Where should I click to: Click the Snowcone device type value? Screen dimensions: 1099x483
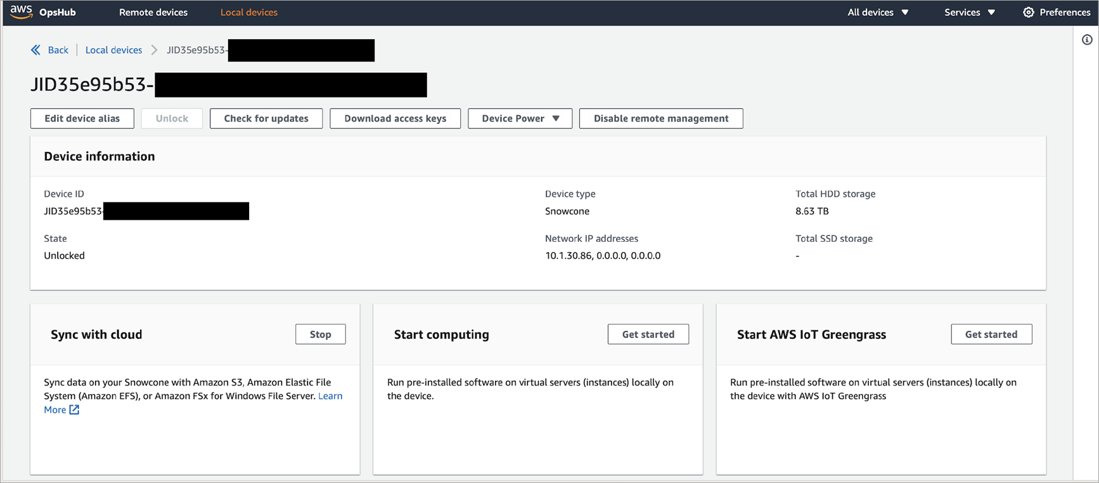point(567,211)
